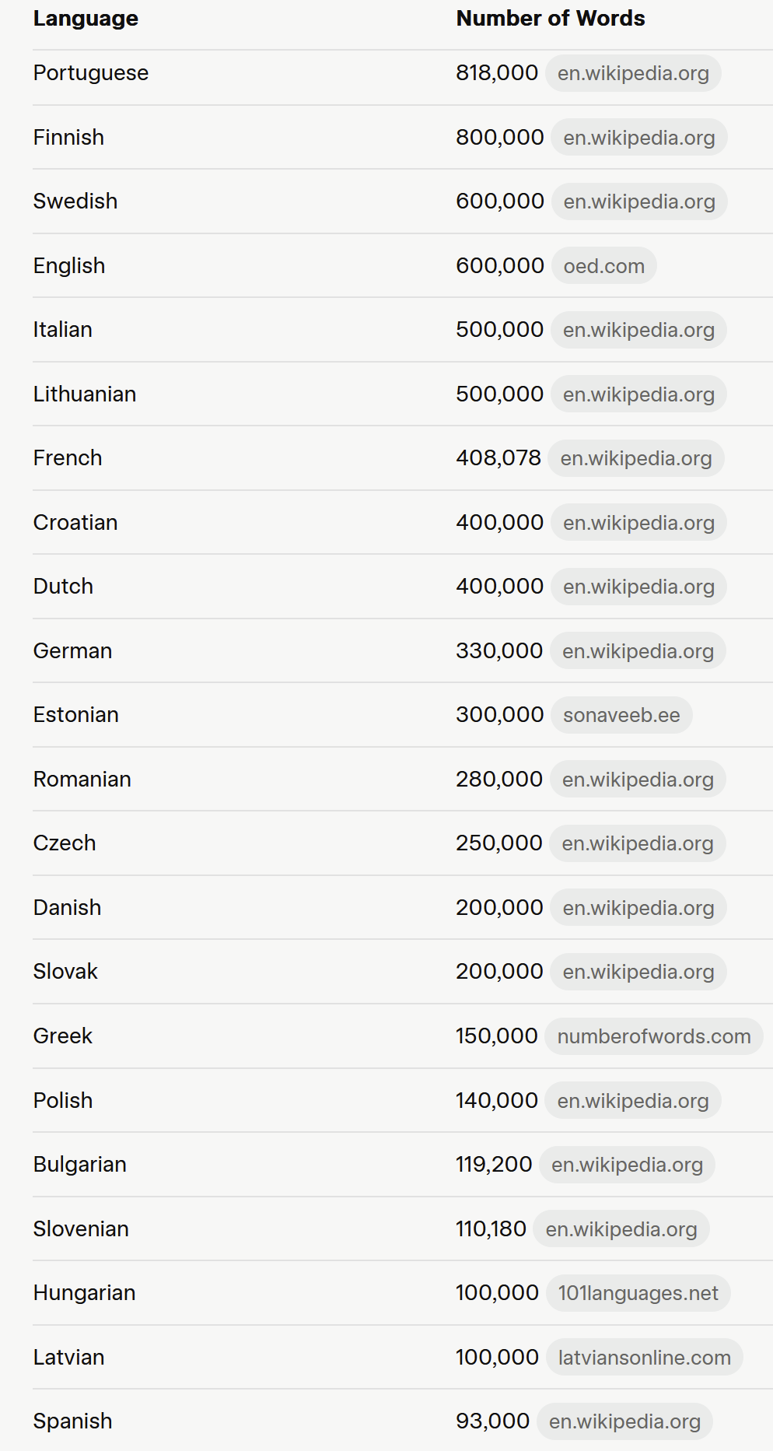Viewport: 773px width, 1451px height.
Task: Open the Finnish en.wikipedia.org citation
Action: 638,138
